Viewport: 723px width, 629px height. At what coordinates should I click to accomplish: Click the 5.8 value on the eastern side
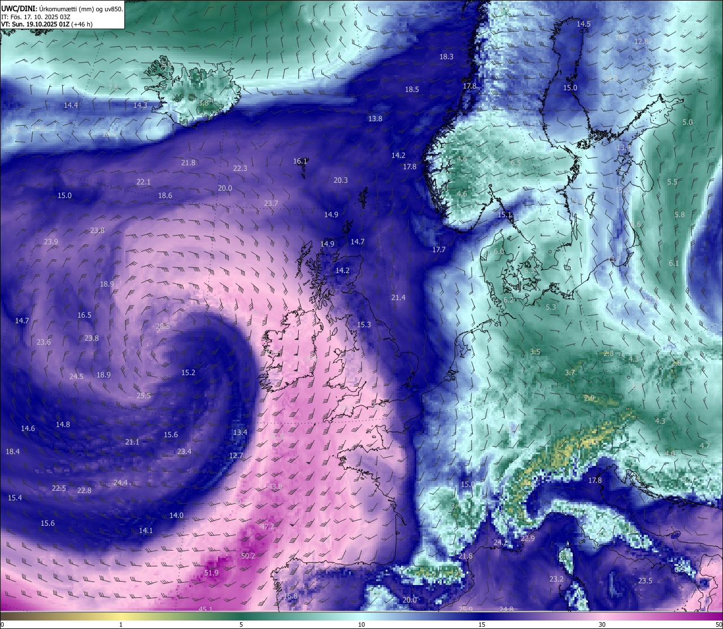point(680,214)
